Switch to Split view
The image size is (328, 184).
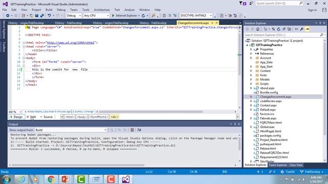31,117
